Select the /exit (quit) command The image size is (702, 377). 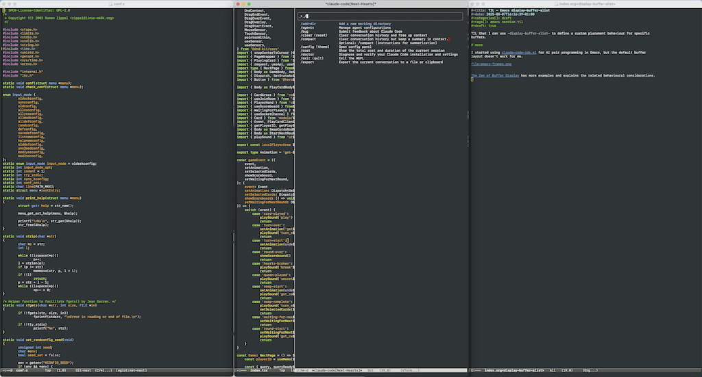click(312, 58)
